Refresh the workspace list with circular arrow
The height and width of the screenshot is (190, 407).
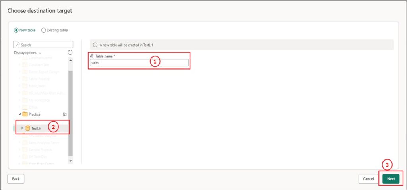pos(70,52)
